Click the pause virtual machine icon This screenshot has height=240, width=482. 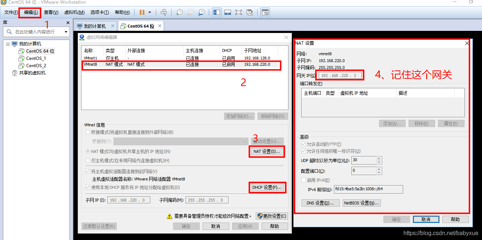[142, 12]
